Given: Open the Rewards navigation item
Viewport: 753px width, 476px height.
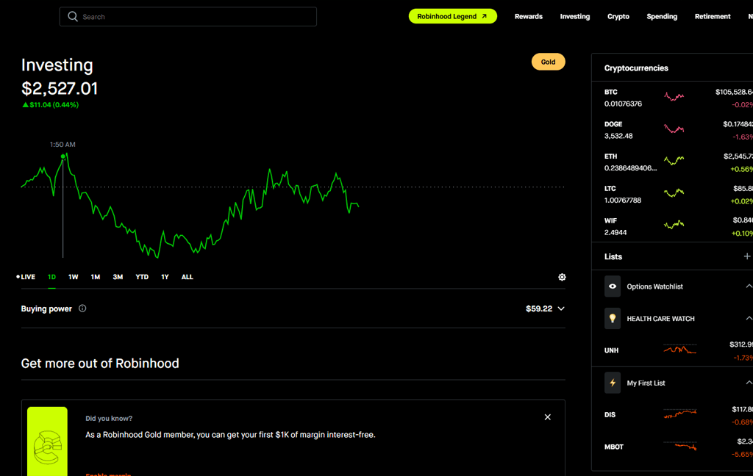Looking at the screenshot, I should (x=528, y=16).
